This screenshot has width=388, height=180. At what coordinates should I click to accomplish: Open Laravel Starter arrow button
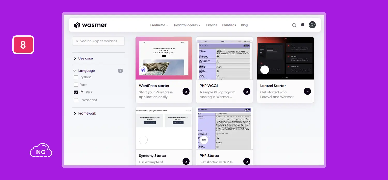[x=307, y=91]
